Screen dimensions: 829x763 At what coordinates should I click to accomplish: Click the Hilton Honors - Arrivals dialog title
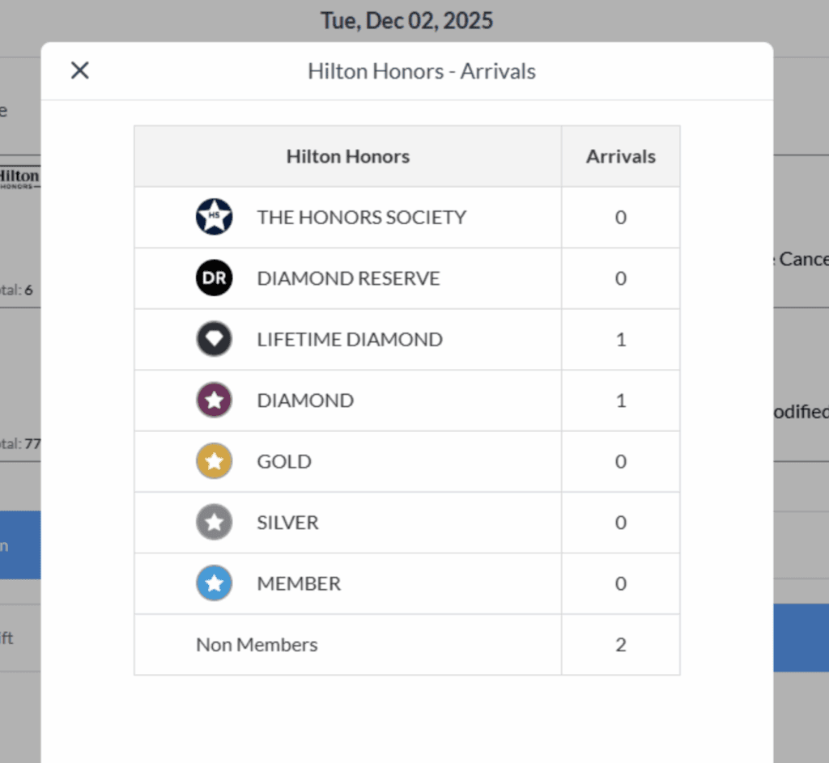coord(422,71)
